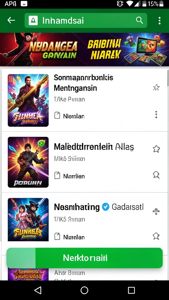This screenshot has height=300, width=169.
Task: Toggle the badge icon in the Nesnihating row
Action: tap(156, 236)
